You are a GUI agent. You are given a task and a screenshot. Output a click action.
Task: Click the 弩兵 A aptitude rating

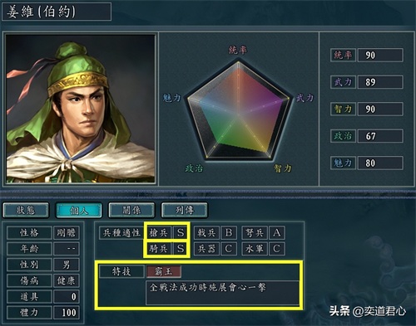click(276, 233)
